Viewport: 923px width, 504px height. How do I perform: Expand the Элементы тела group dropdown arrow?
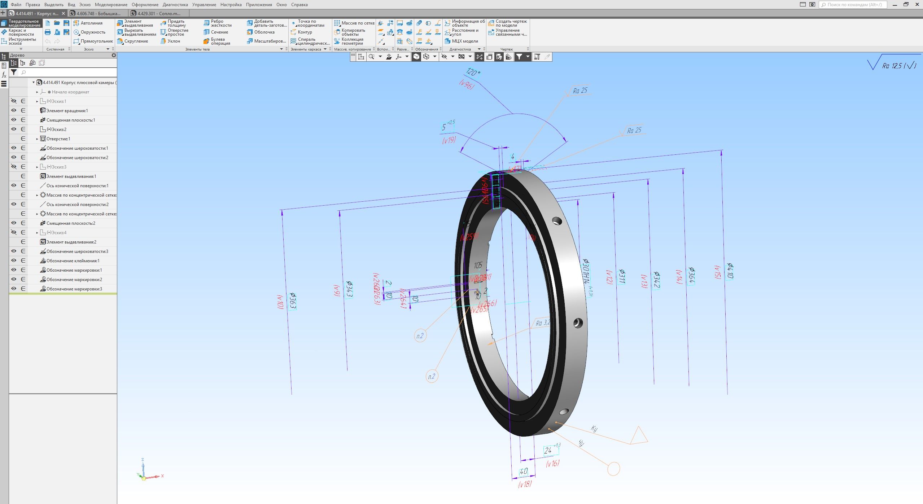click(x=281, y=49)
